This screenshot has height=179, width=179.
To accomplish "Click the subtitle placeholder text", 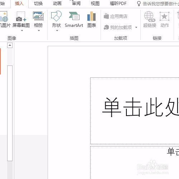I will click(x=173, y=151).
